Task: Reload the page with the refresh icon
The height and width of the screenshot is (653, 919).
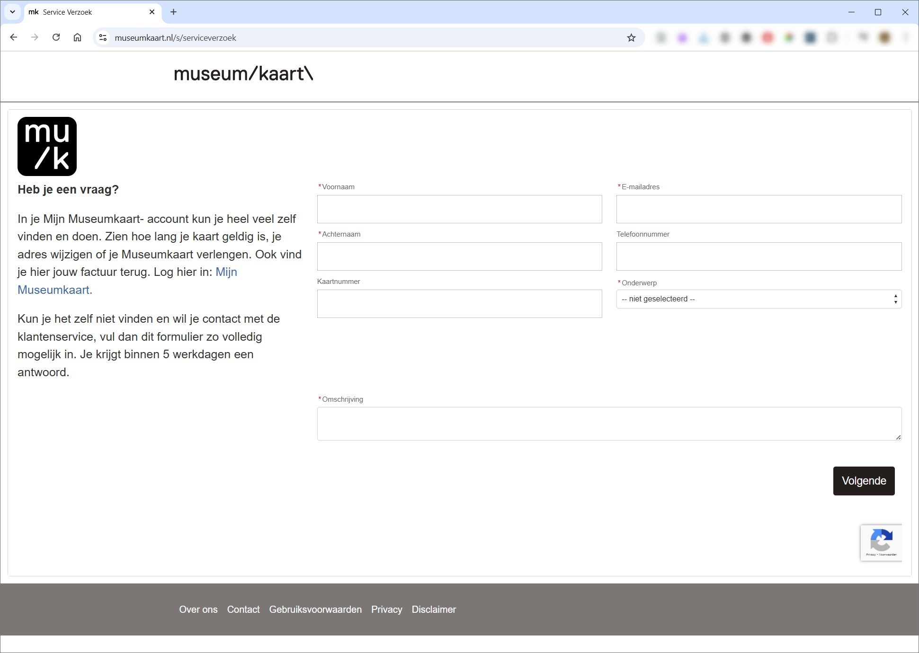Action: [56, 37]
